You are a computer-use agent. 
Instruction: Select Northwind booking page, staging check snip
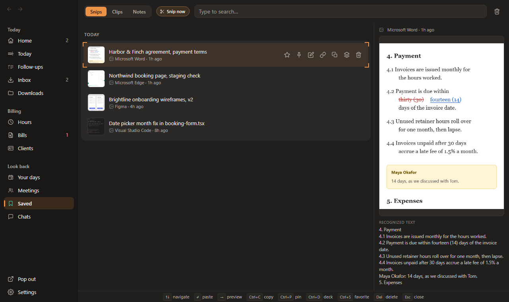(226, 79)
